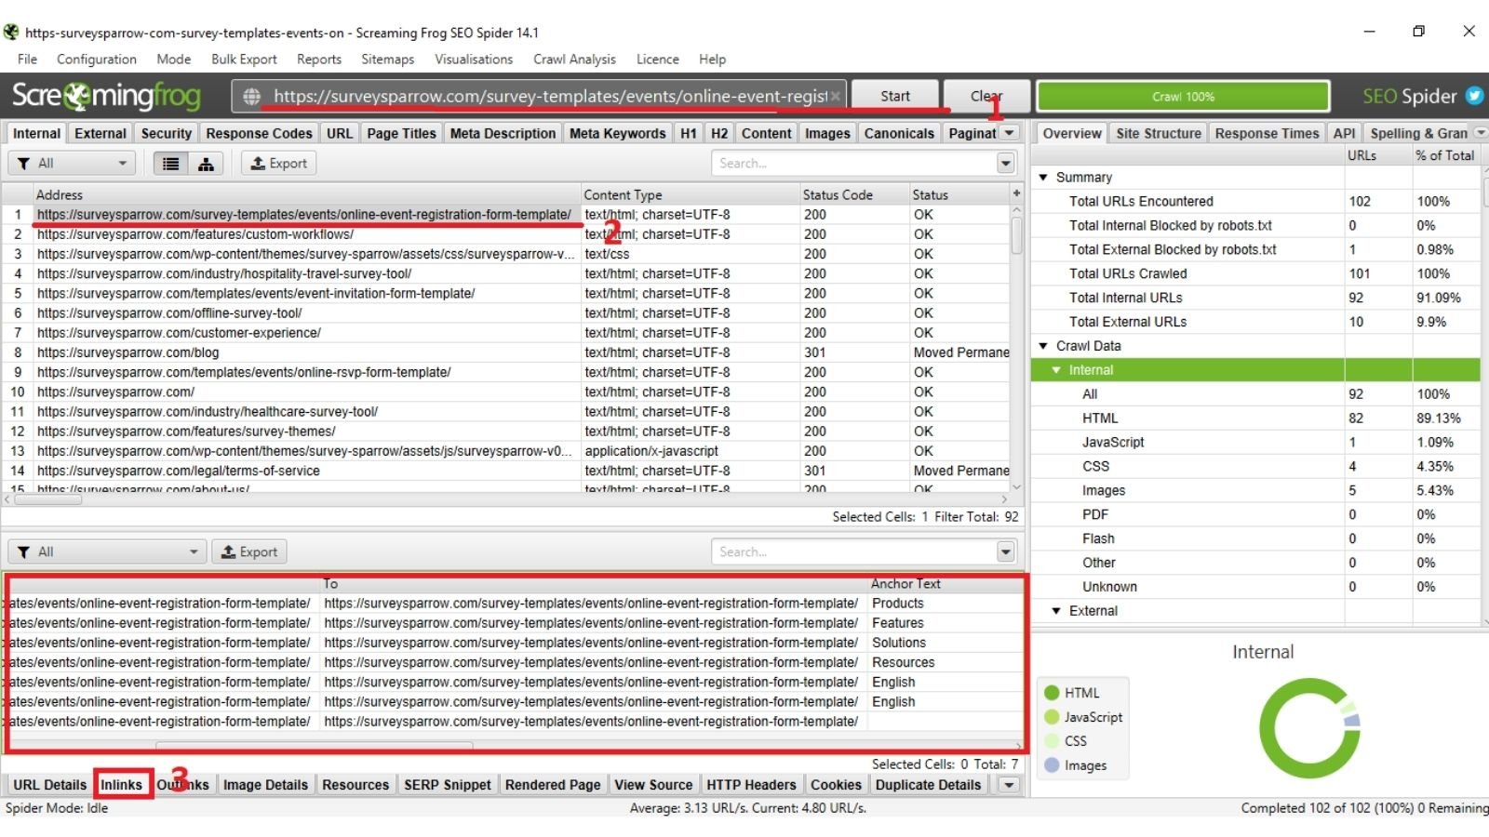Open the File menu

(27, 60)
